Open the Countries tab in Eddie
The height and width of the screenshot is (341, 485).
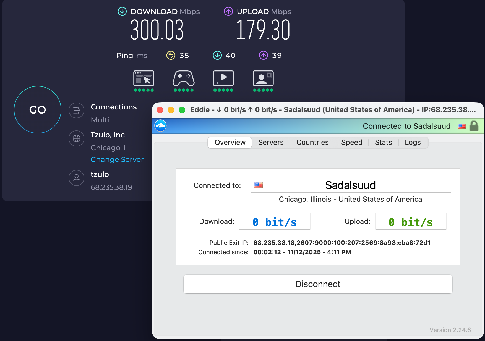pyautogui.click(x=312, y=142)
